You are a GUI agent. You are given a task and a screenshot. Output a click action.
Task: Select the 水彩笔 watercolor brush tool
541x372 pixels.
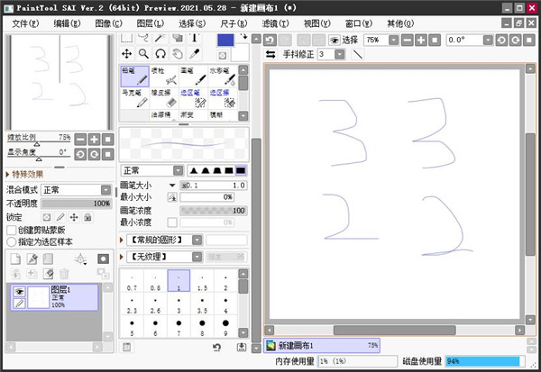(x=225, y=76)
